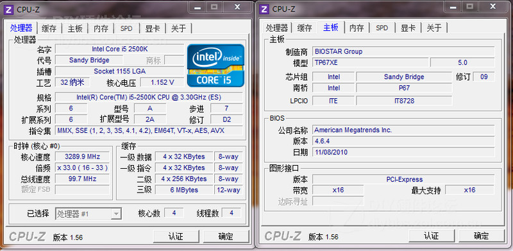Open 主板 tab in left CPU-Z window
The image size is (513, 251).
click(75, 28)
